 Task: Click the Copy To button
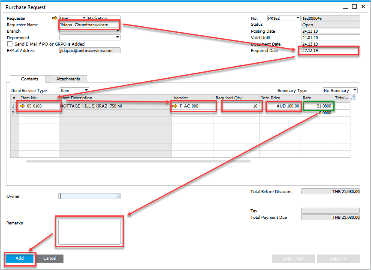pyautogui.click(x=338, y=258)
